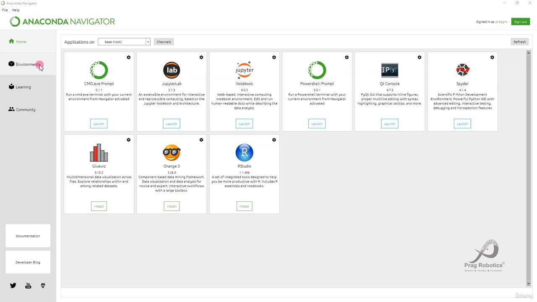Screen dimensions: 537x302
Task: Open settings gear on Notebook card
Action: click(274, 57)
